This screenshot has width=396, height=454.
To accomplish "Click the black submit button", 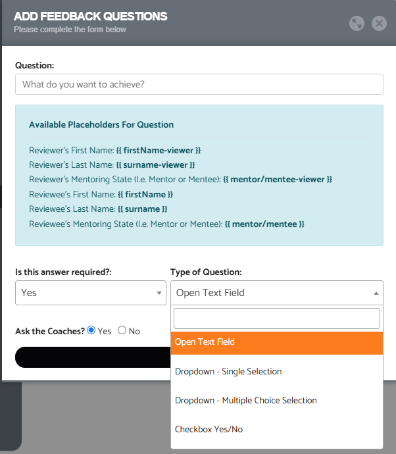I will coord(93,357).
